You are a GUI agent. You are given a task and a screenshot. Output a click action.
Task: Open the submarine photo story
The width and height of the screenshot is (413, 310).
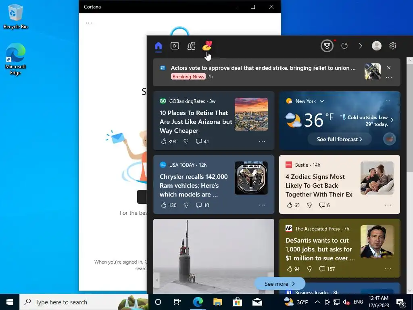(214, 256)
